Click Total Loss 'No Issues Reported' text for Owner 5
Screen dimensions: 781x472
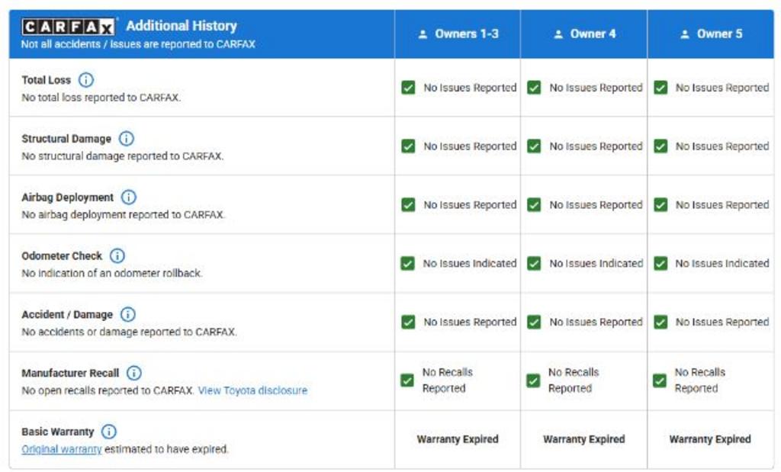click(722, 88)
